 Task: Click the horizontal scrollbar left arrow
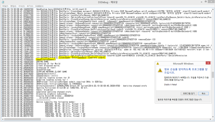coord(2,119)
